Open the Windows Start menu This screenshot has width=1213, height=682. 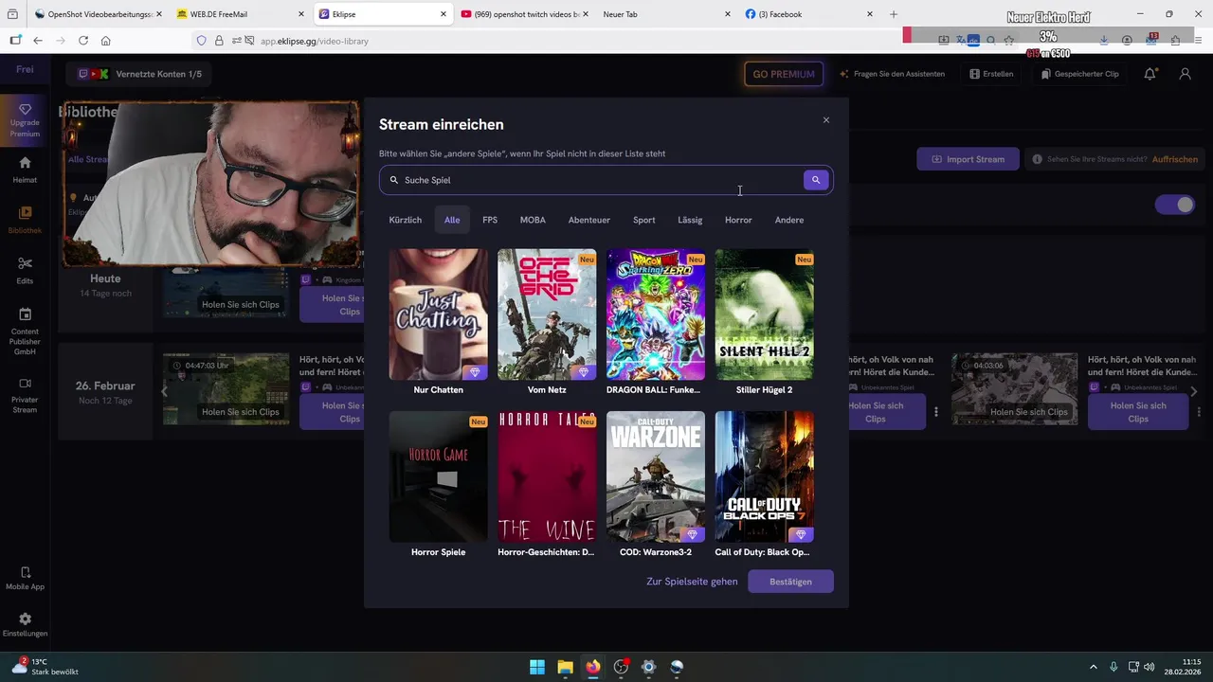[x=537, y=667]
